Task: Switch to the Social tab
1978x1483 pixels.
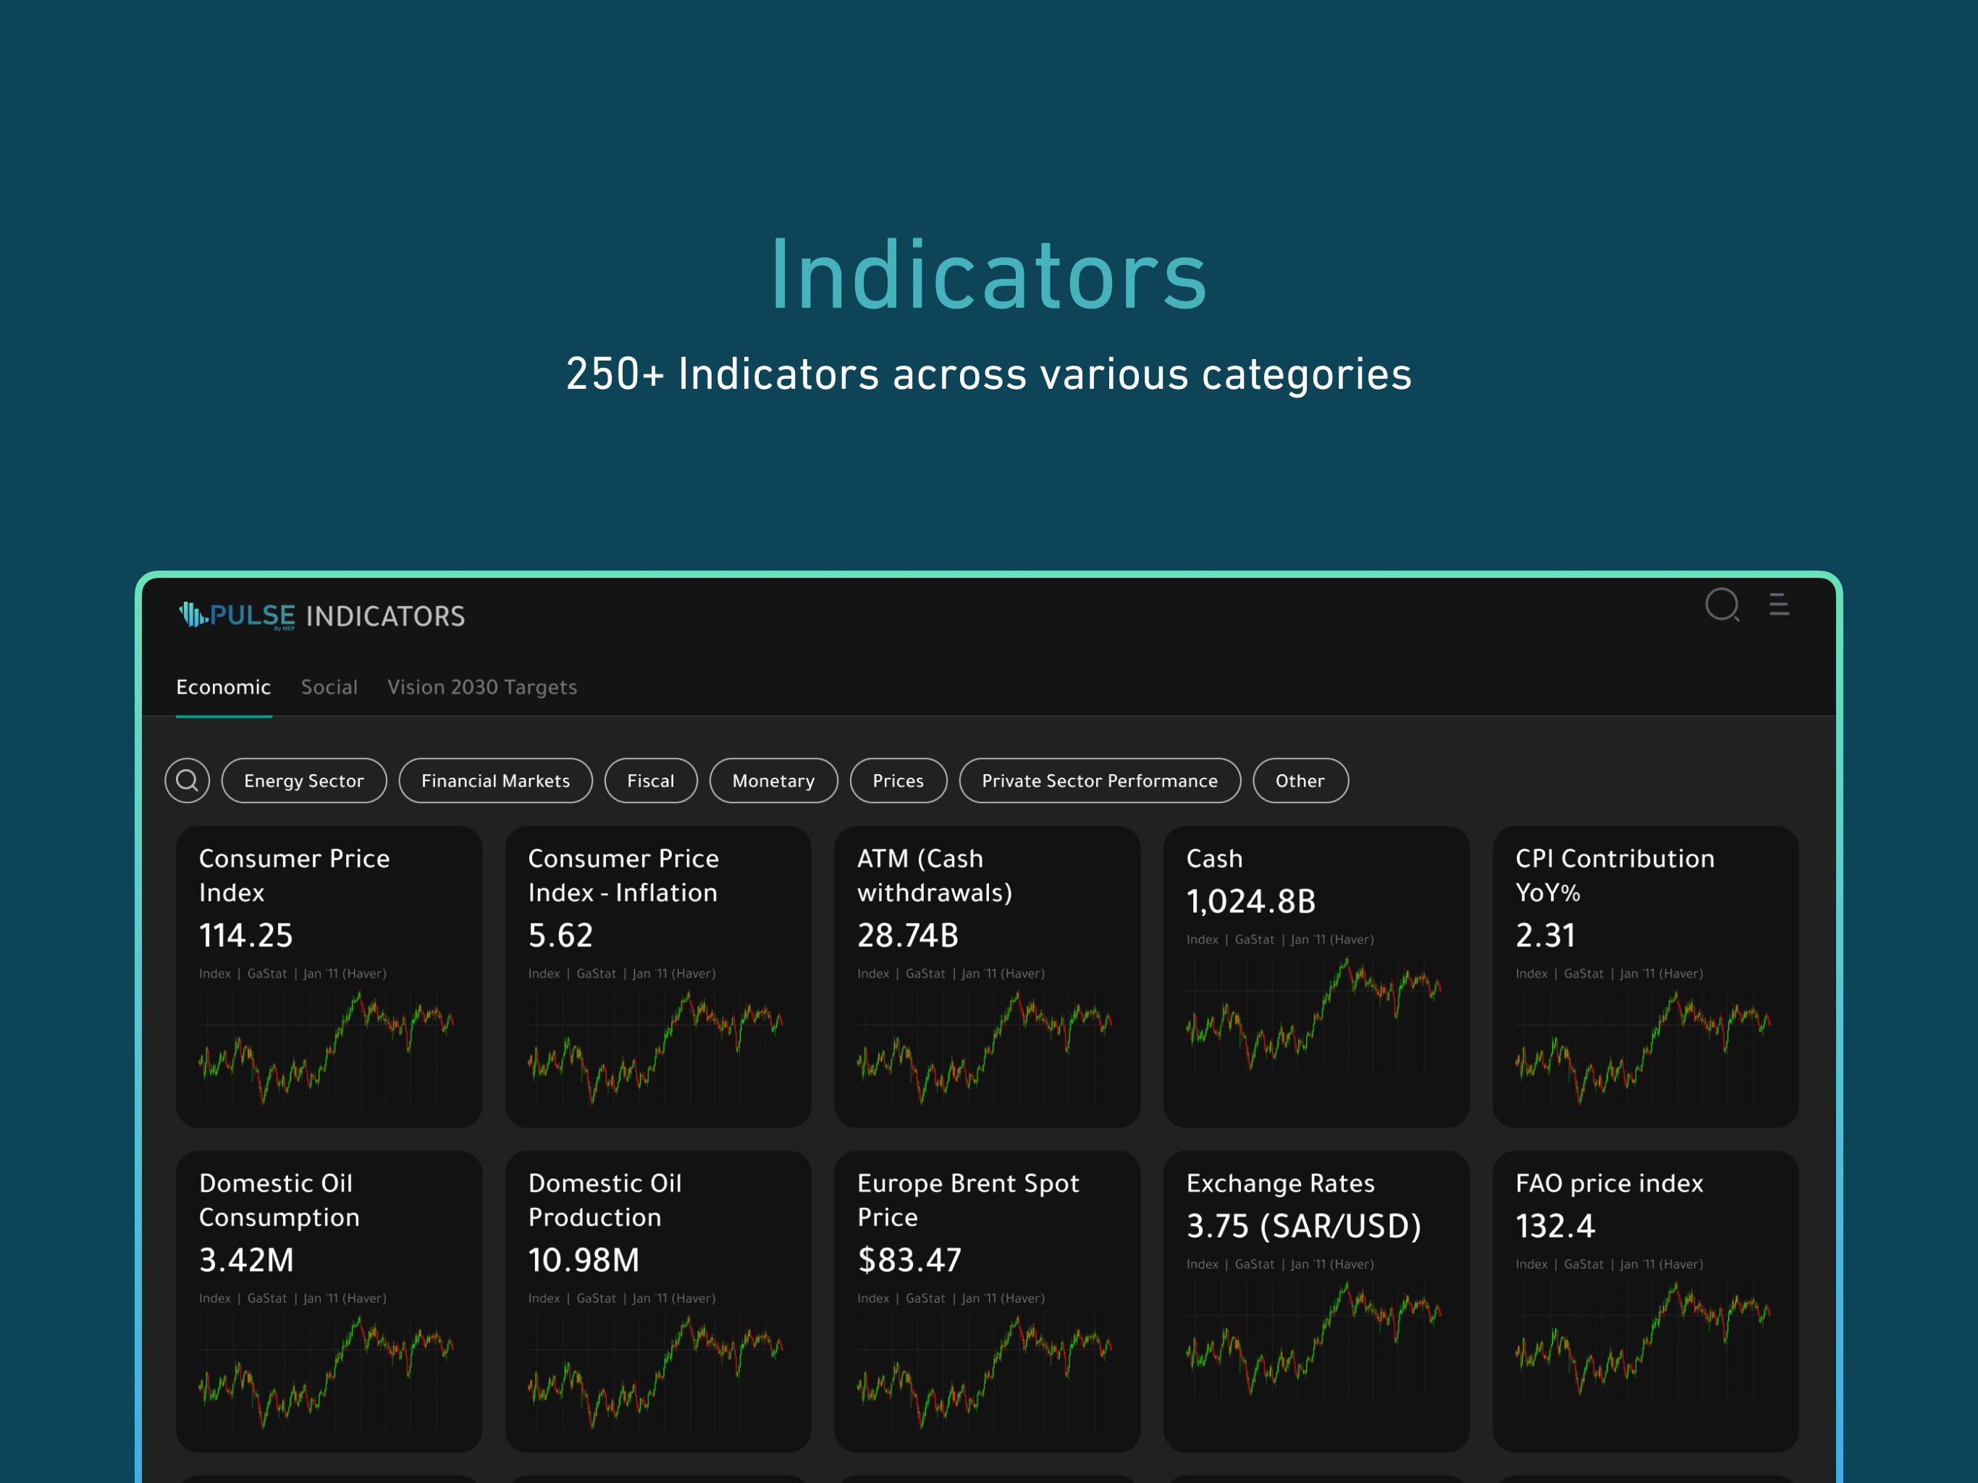Action: [329, 687]
